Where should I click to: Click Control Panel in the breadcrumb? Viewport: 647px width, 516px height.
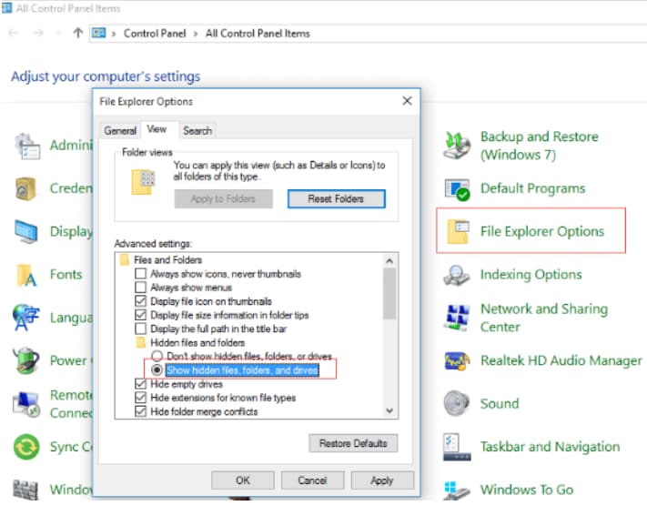point(155,34)
